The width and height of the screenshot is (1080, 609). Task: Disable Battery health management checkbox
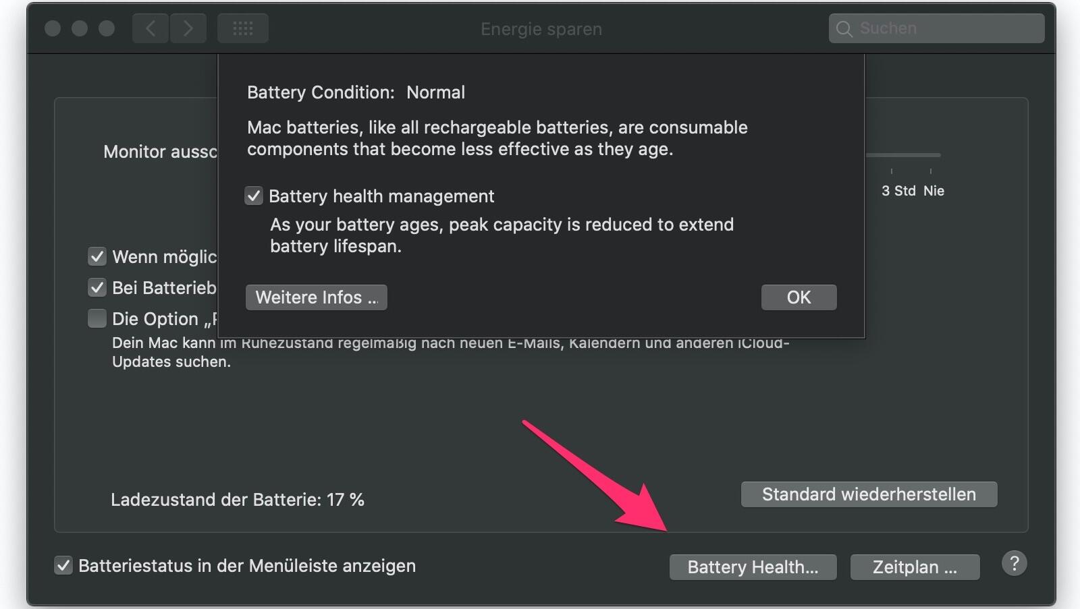[254, 196]
